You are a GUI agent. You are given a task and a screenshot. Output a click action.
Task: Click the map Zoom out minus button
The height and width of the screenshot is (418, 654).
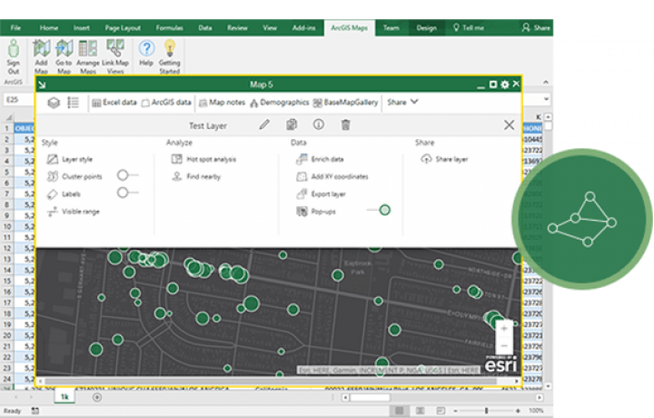pos(504,346)
